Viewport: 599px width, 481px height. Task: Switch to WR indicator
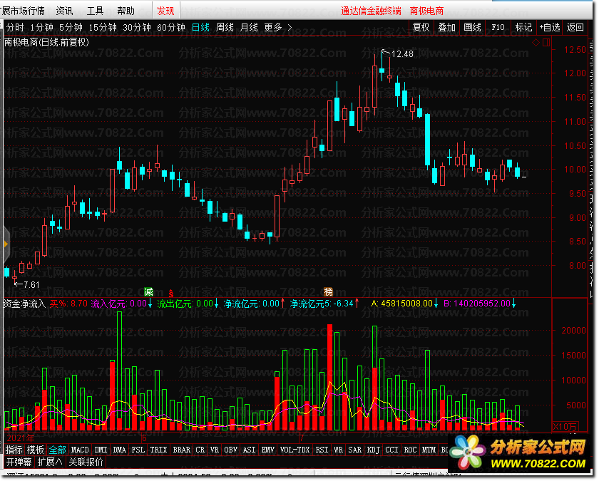coord(339,450)
